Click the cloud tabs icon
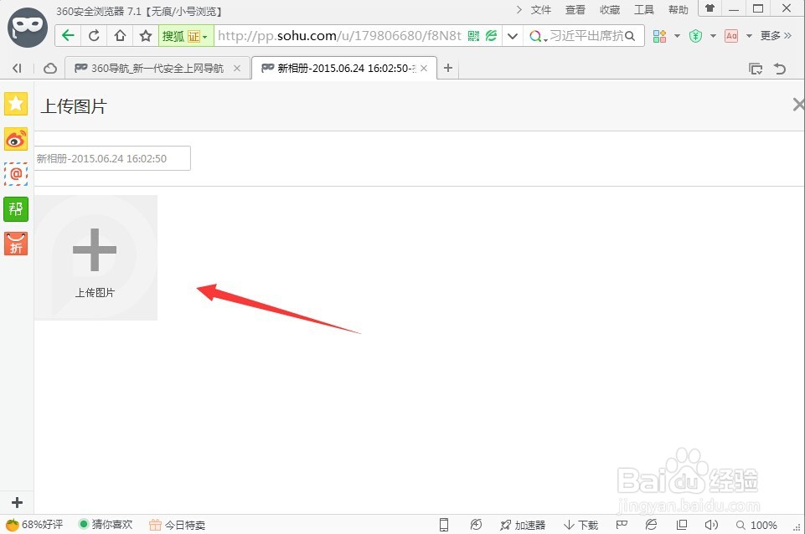This screenshot has height=534, width=805. (x=49, y=68)
